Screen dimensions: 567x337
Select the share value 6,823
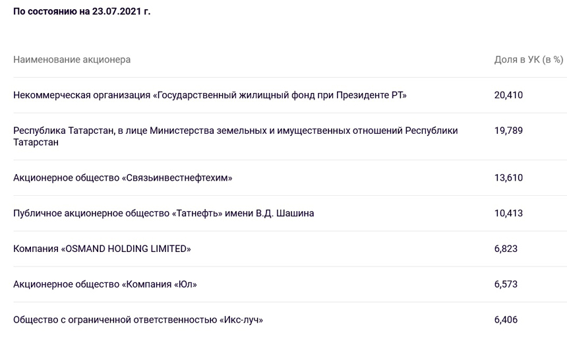pyautogui.click(x=506, y=249)
